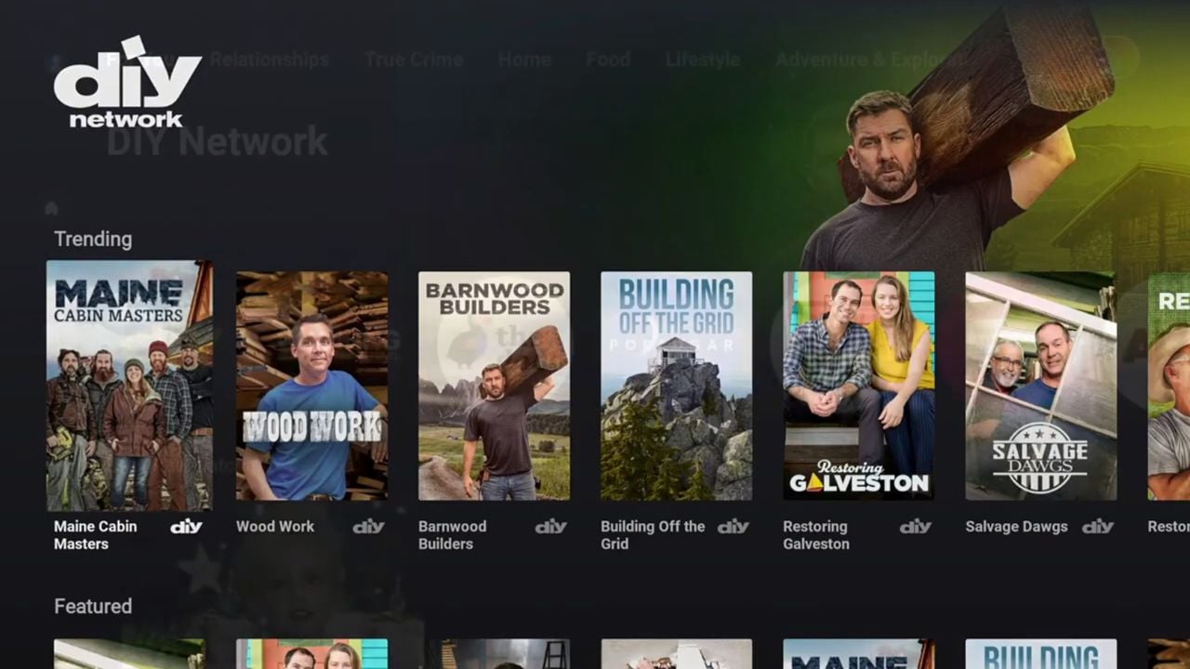
Task: Open the Maine poster in the Featured row
Action: [x=858, y=654]
